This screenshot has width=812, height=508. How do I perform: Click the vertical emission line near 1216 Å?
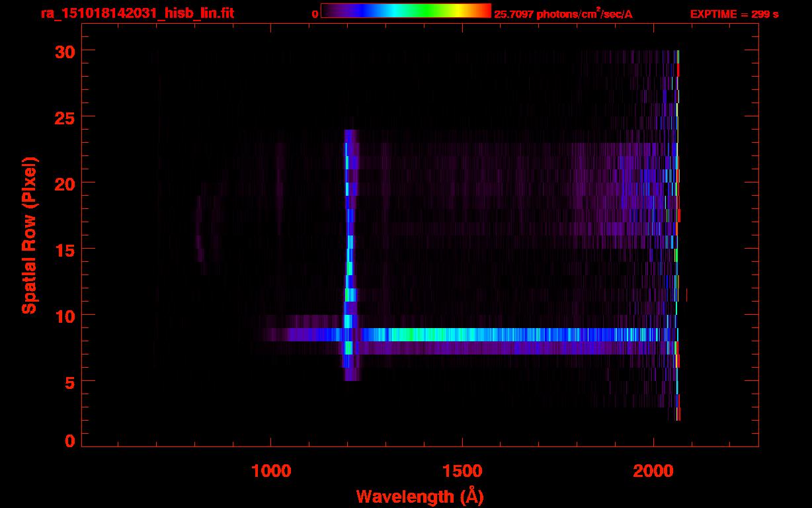click(x=349, y=255)
